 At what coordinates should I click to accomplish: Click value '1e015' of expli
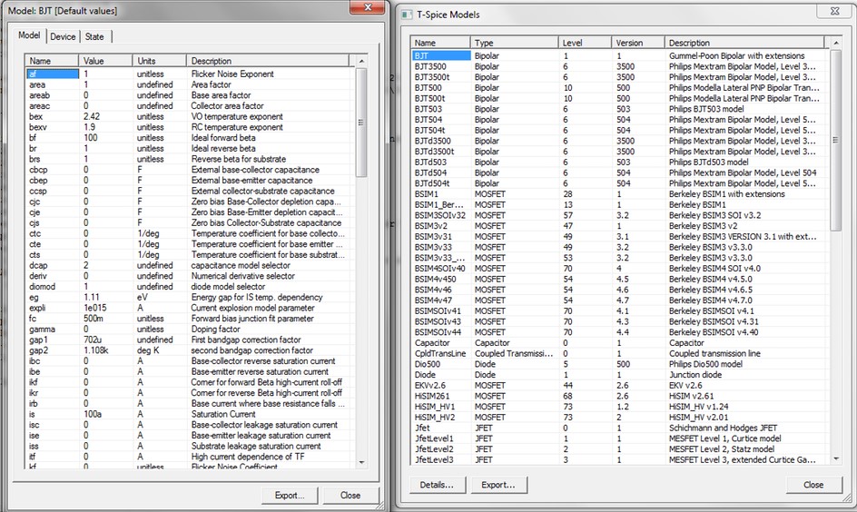click(x=95, y=308)
